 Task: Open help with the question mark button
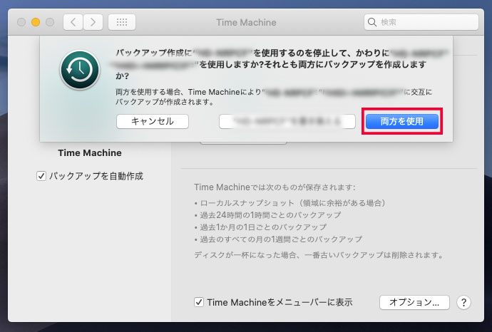[x=463, y=303]
